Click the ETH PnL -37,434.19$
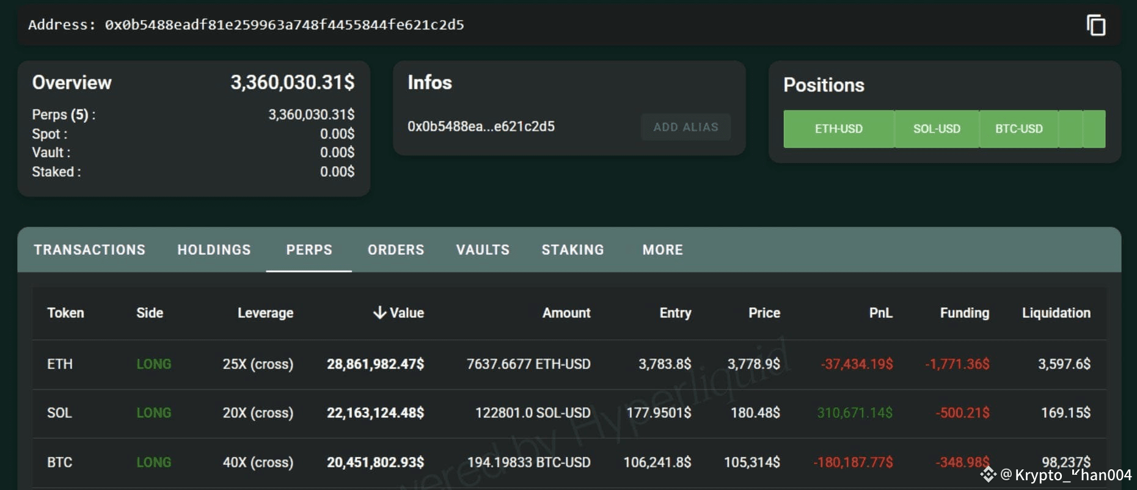Viewport: 1137px width, 490px height. pos(857,364)
